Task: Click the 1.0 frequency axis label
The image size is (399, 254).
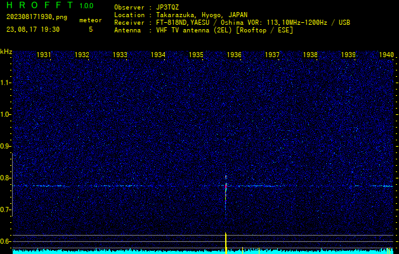Action: pyautogui.click(x=6, y=114)
